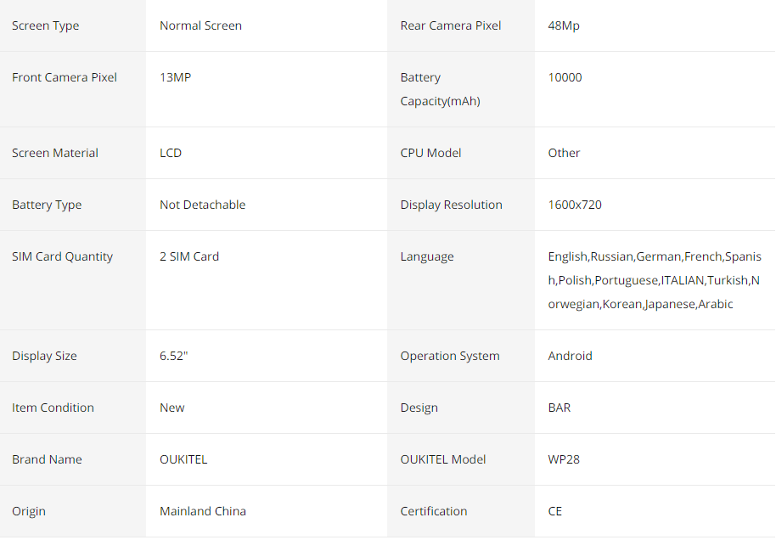Screen dimensions: 776x540
Task: Click the WP28 model value
Action: coord(564,459)
